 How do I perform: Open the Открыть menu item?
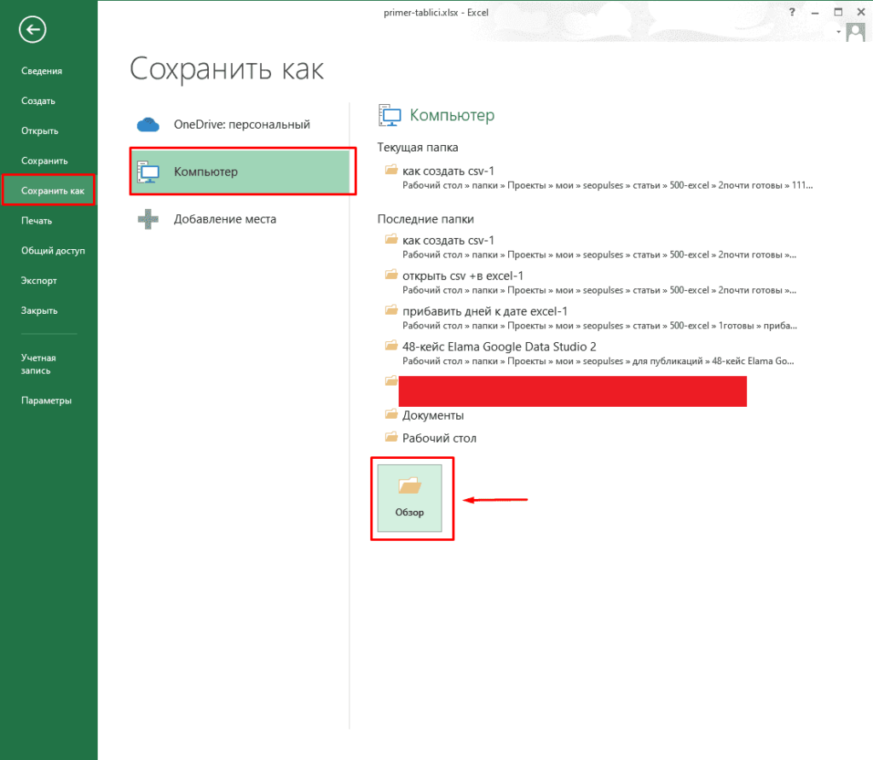[40, 131]
